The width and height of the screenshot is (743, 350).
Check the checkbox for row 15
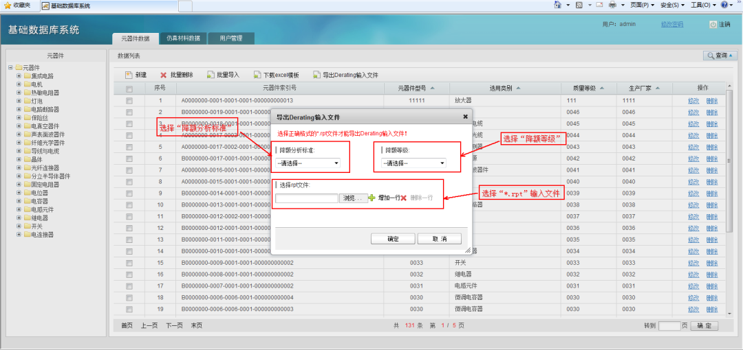pyautogui.click(x=129, y=263)
